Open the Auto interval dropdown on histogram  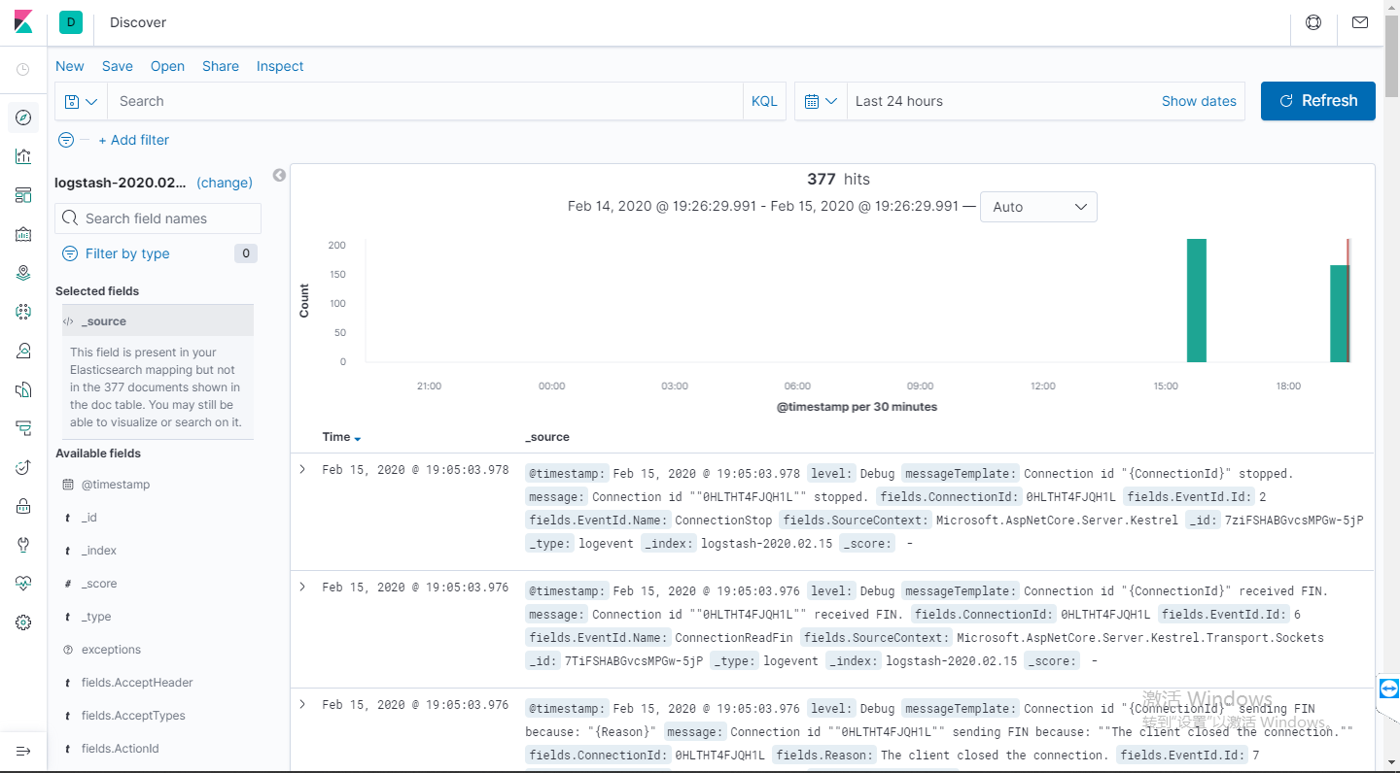[1038, 207]
